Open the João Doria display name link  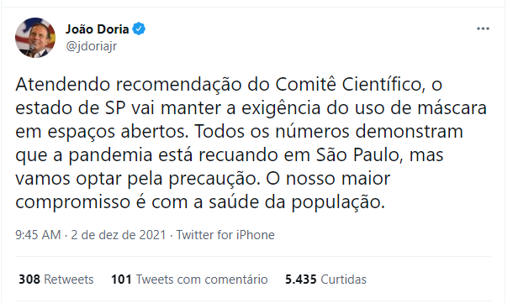click(98, 29)
